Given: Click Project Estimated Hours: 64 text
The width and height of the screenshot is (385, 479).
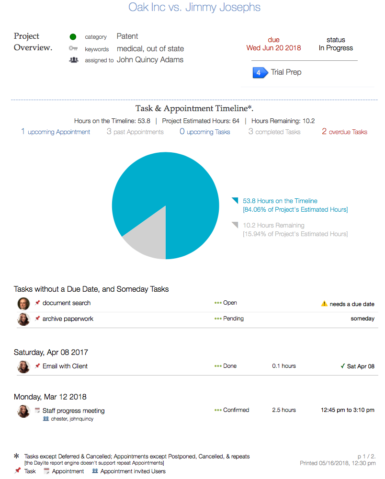Looking at the screenshot, I should pos(201,121).
